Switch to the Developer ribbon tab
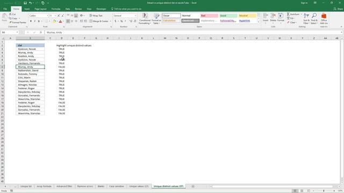 [101, 9]
